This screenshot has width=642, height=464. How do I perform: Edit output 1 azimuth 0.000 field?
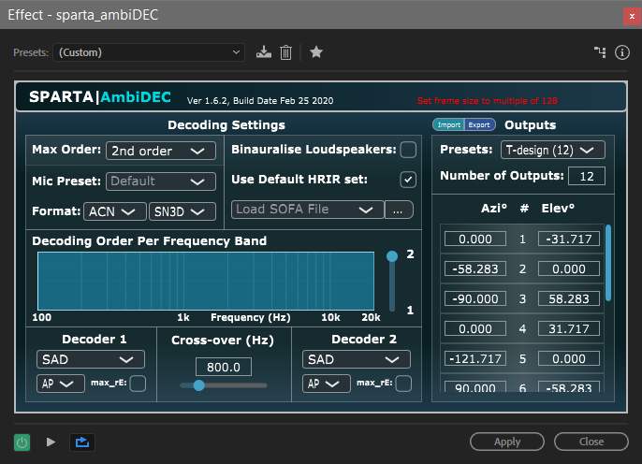pos(475,239)
